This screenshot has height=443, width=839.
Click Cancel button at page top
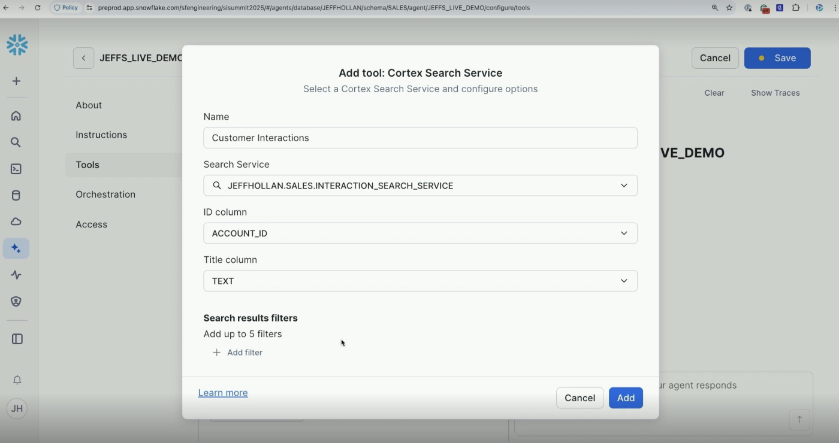pyautogui.click(x=715, y=58)
